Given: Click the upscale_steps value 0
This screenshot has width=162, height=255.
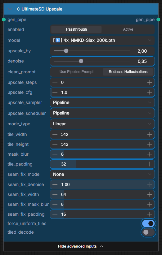Looking at the screenshot, I should coord(62,82).
